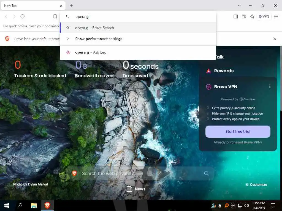This screenshot has height=211, width=282.
Task: Dismiss the default browser notification bar
Action: pyautogui.click(x=275, y=39)
